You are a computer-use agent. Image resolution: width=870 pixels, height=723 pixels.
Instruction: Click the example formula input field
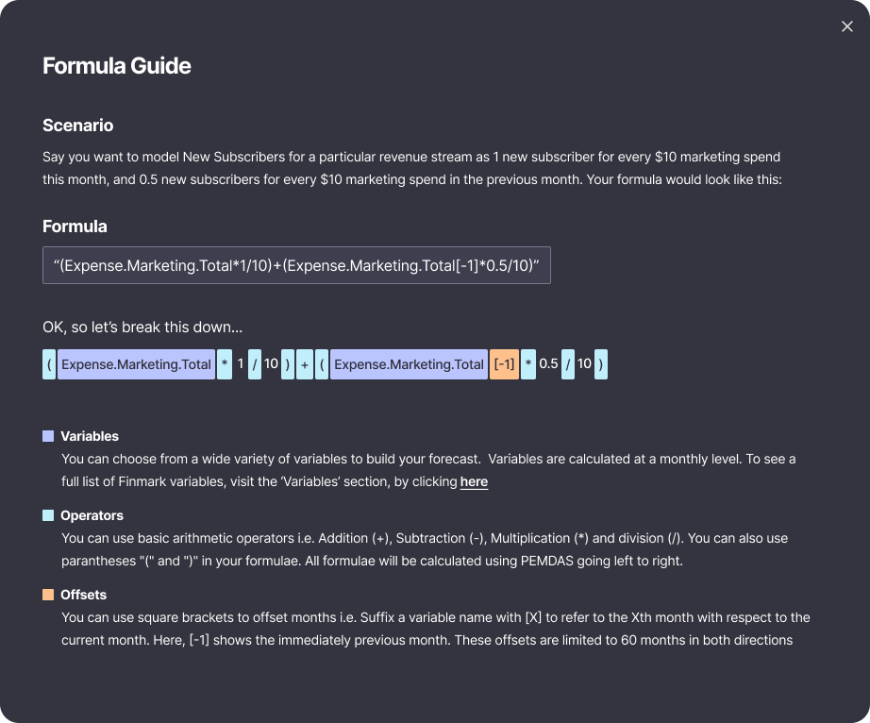pyautogui.click(x=296, y=265)
